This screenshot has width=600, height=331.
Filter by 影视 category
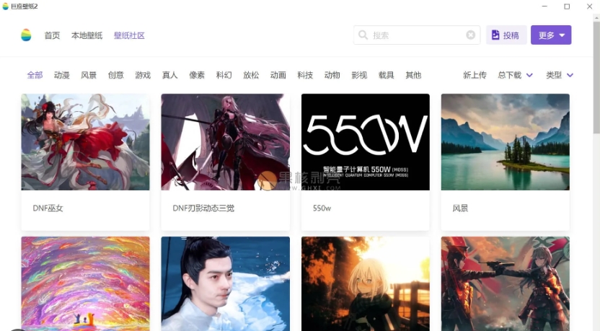[359, 75]
